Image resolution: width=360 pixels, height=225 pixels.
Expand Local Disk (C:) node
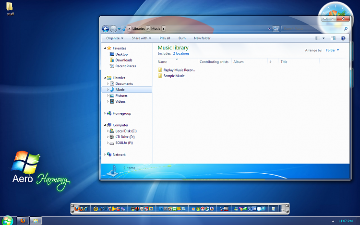tap(108, 131)
